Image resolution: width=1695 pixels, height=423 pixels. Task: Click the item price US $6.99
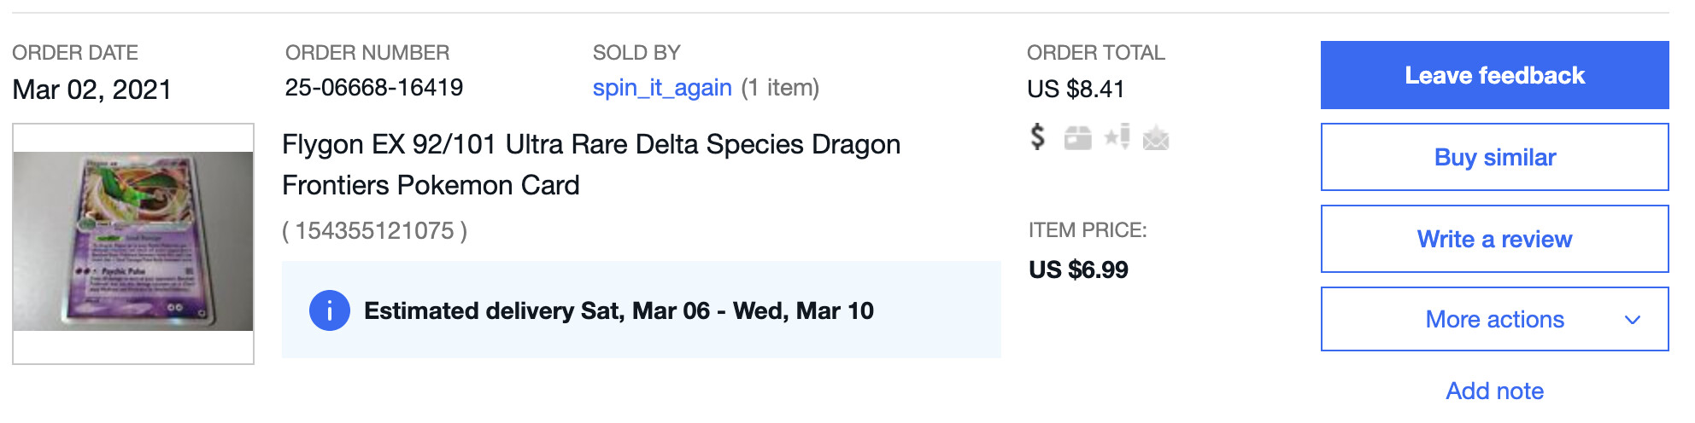[1078, 269]
